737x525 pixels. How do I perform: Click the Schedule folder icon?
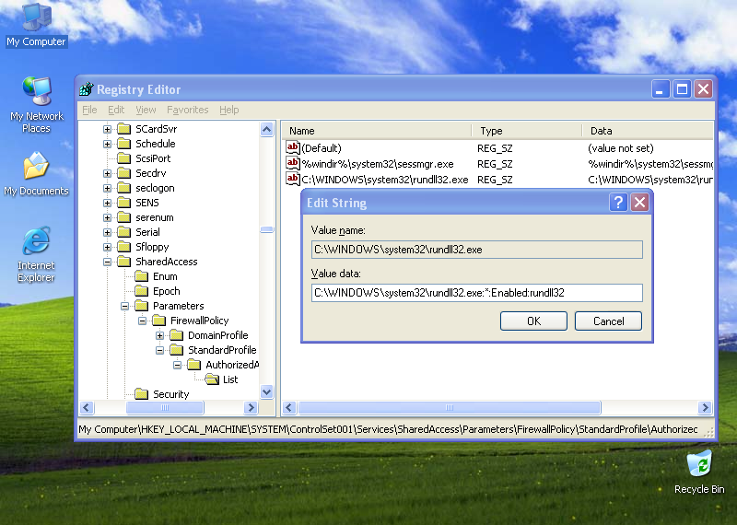(124, 144)
